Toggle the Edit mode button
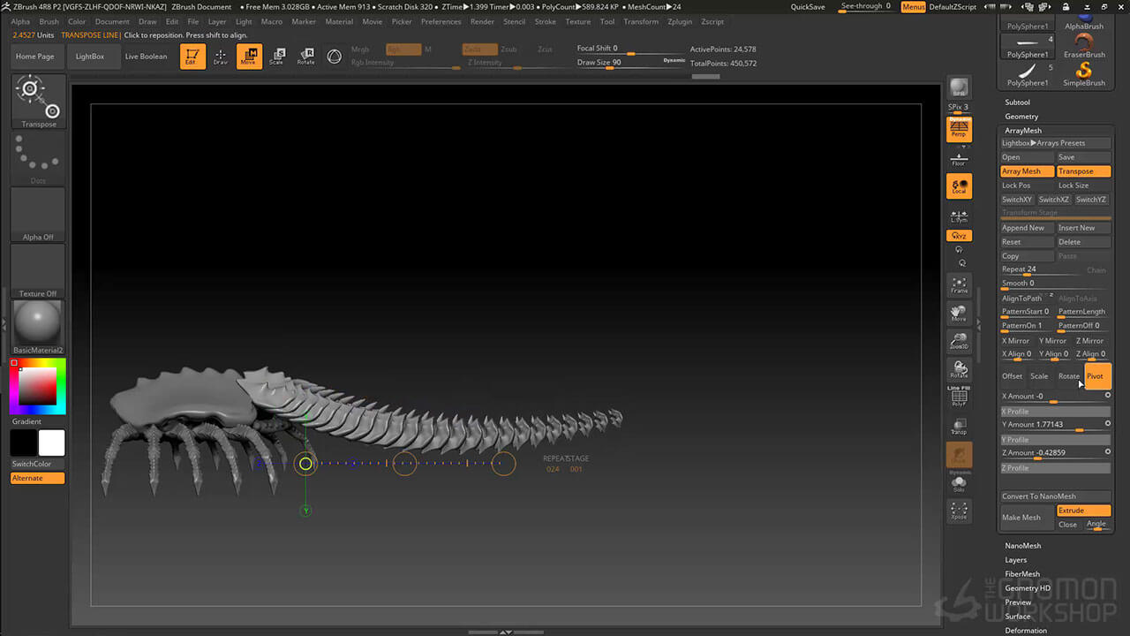 click(192, 57)
